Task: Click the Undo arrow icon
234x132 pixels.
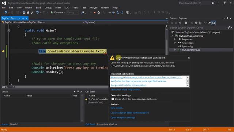Action: tap(37, 12)
